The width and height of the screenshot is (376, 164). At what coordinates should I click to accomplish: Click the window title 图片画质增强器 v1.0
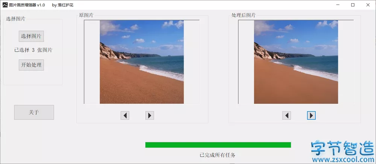[27, 5]
